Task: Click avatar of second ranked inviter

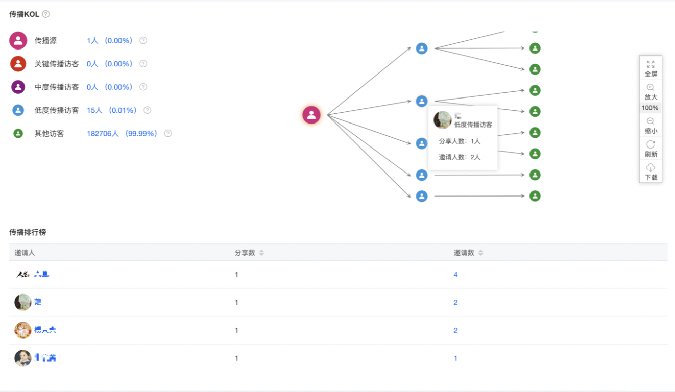Action: tap(23, 302)
